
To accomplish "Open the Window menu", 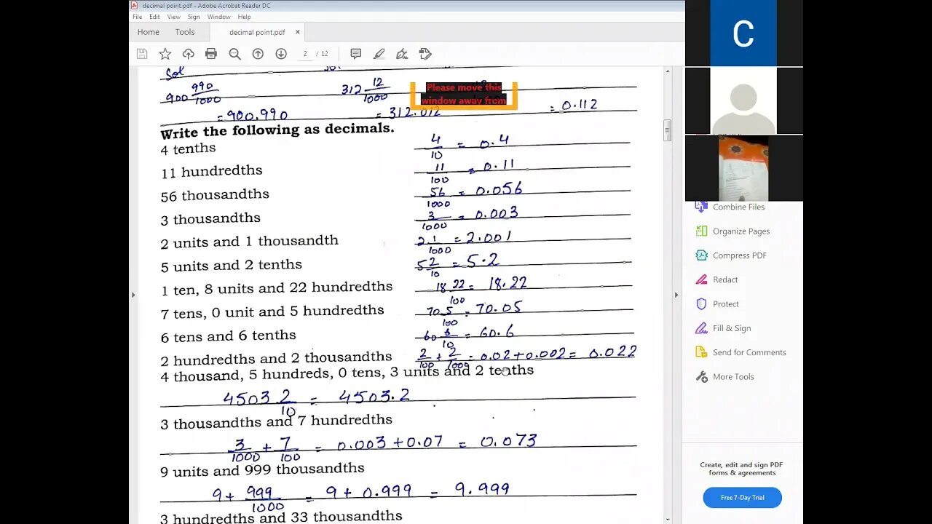I will point(218,17).
